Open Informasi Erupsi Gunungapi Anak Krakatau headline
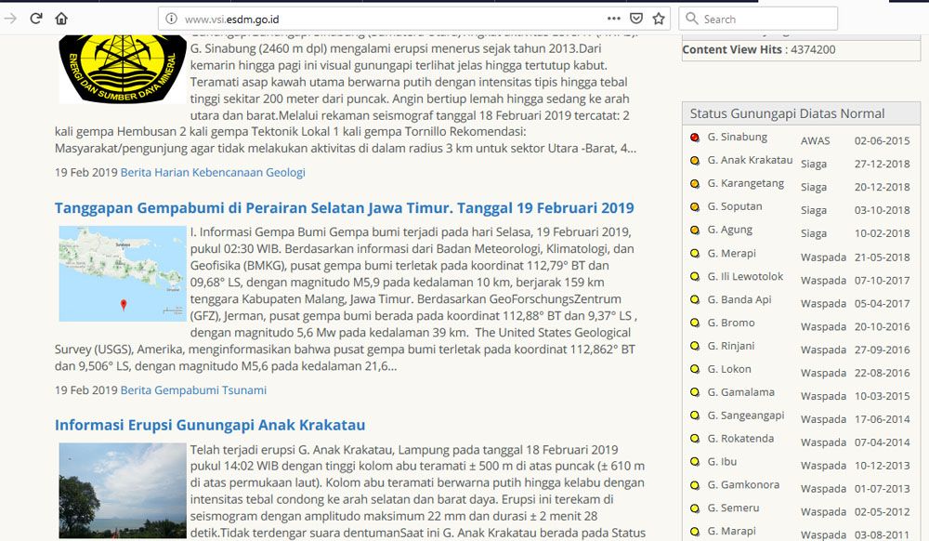The width and height of the screenshot is (929, 541). point(210,425)
